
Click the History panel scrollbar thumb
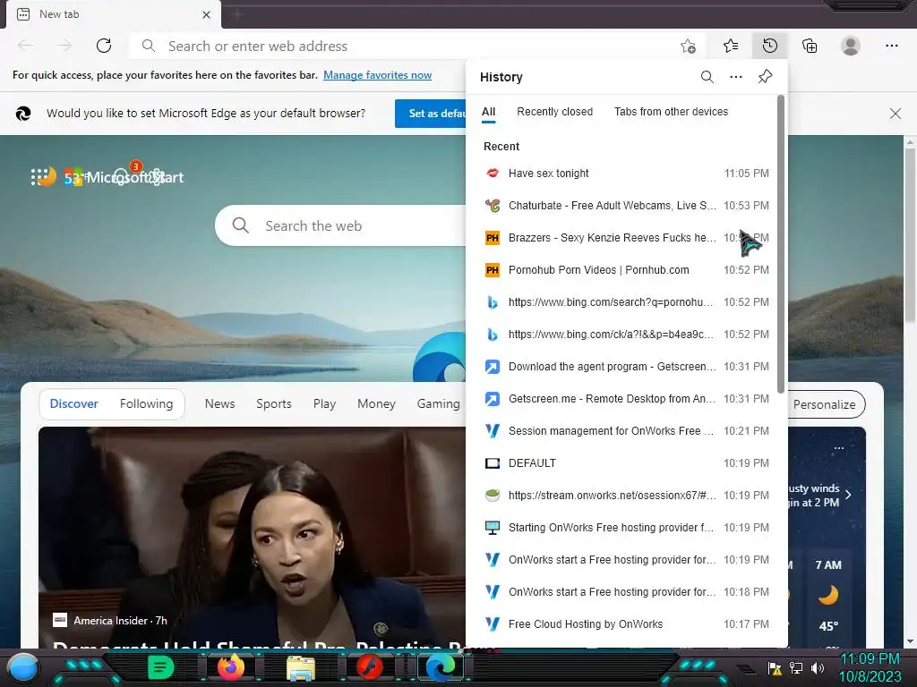click(780, 244)
